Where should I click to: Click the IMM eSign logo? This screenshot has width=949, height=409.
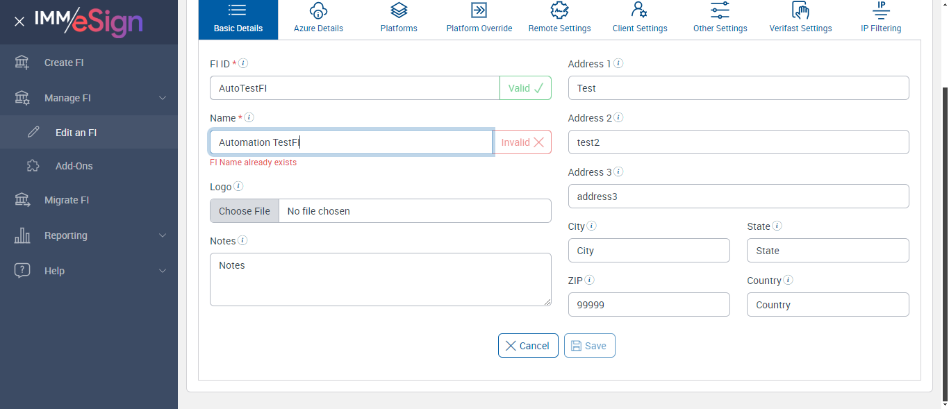(89, 21)
